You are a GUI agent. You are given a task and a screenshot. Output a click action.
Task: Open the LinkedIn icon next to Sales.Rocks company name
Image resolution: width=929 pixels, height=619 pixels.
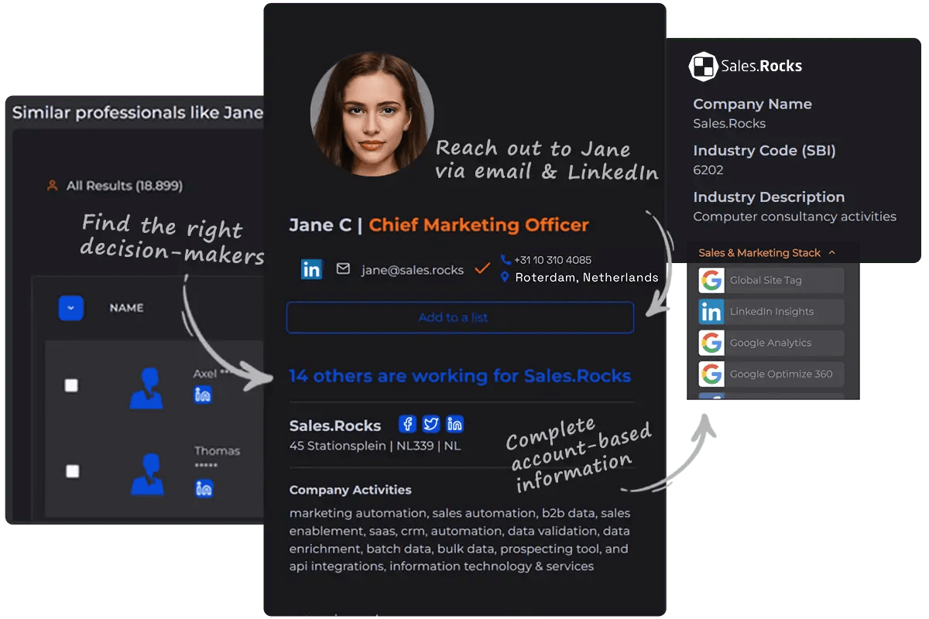pyautogui.click(x=455, y=424)
